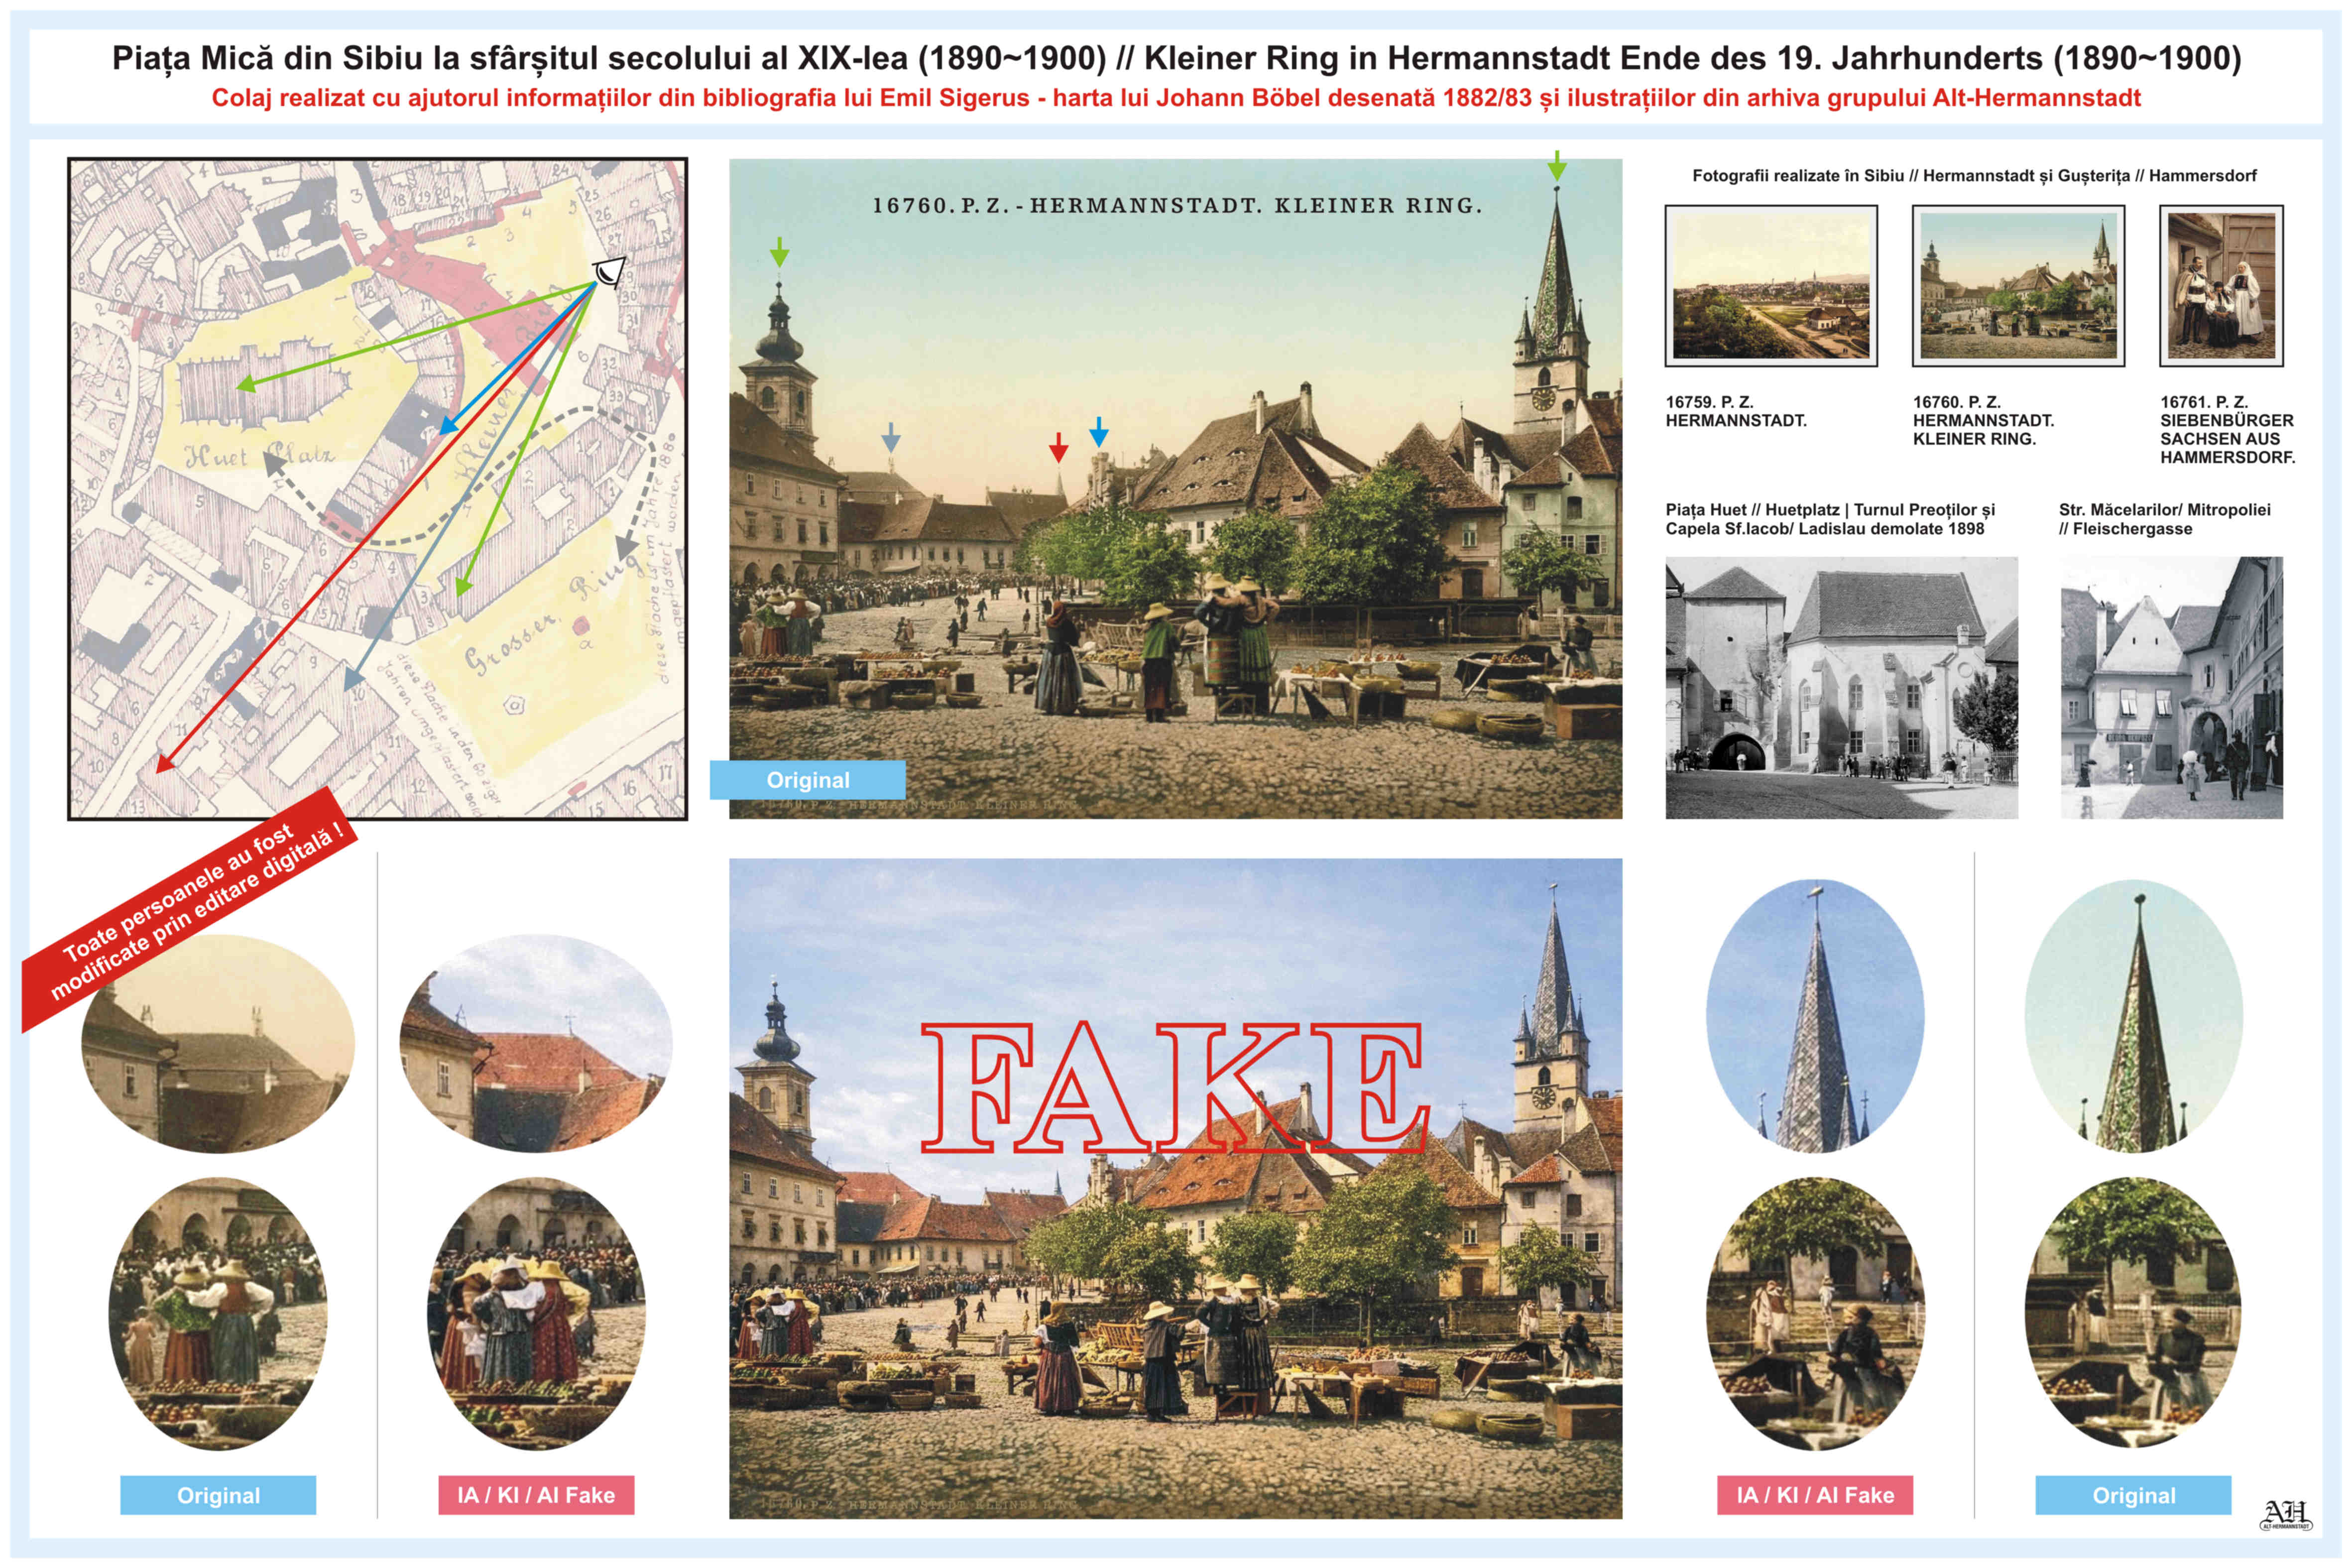
Task: Click the bright blue arrow next to red arrow
Action: coord(1099,432)
